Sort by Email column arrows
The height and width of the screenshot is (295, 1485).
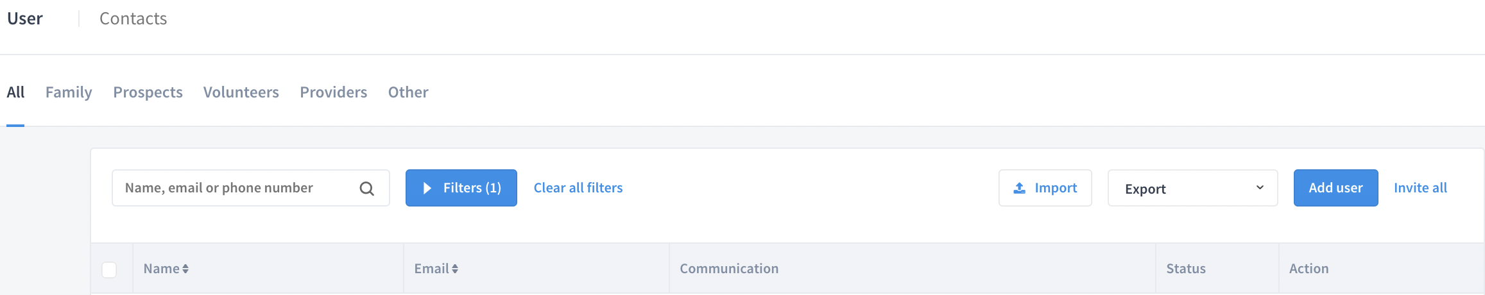click(x=455, y=269)
